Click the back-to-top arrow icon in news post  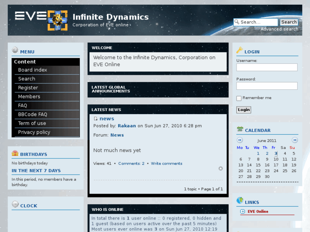220,169
